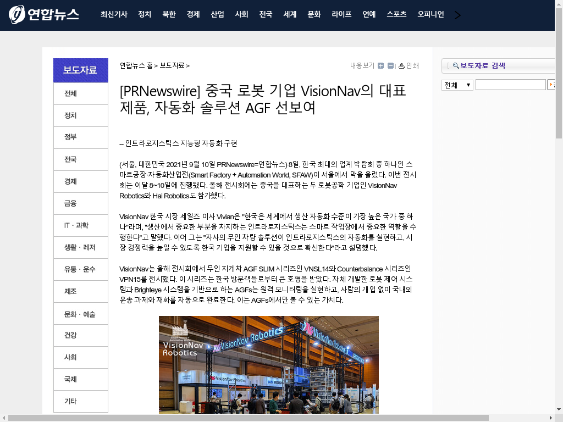Open 문화 in the top menu
This screenshot has width=563, height=422.
click(x=314, y=14)
